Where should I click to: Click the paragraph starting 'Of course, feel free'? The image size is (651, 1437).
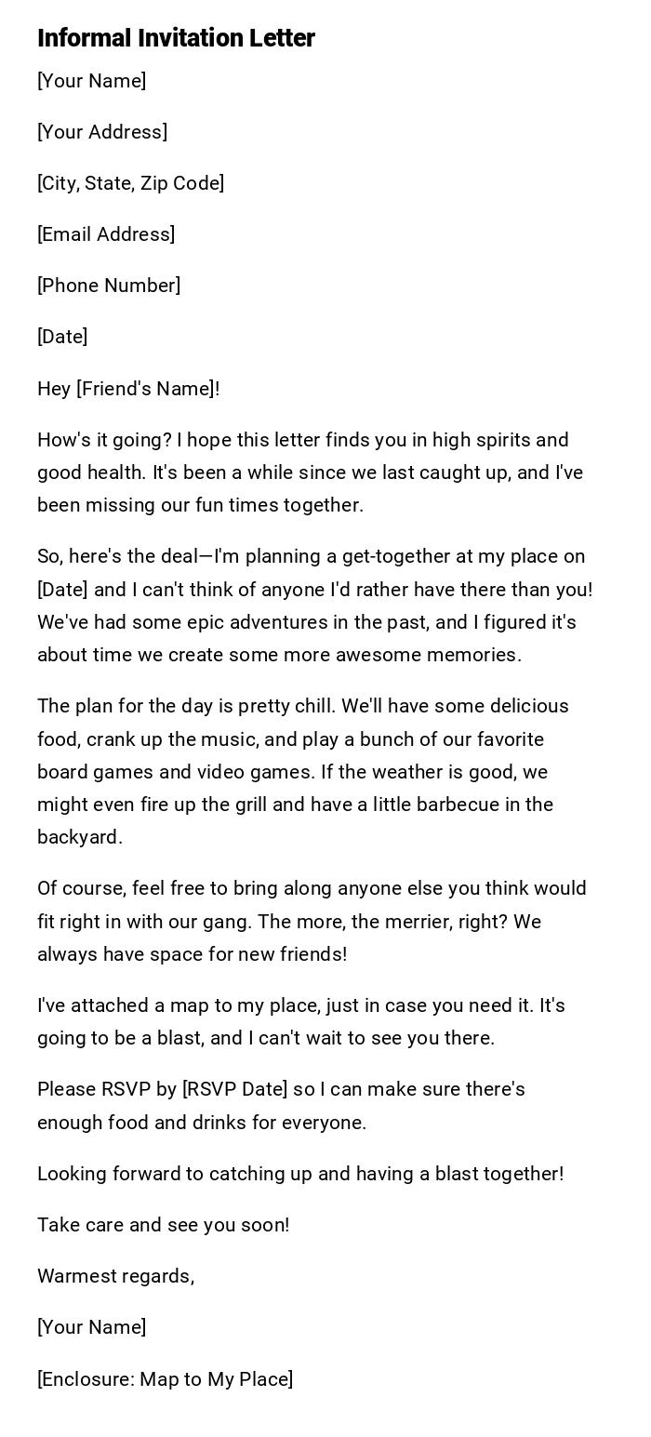point(312,921)
